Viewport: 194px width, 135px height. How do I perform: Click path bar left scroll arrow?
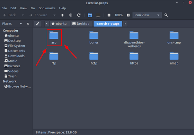(x=47, y=24)
